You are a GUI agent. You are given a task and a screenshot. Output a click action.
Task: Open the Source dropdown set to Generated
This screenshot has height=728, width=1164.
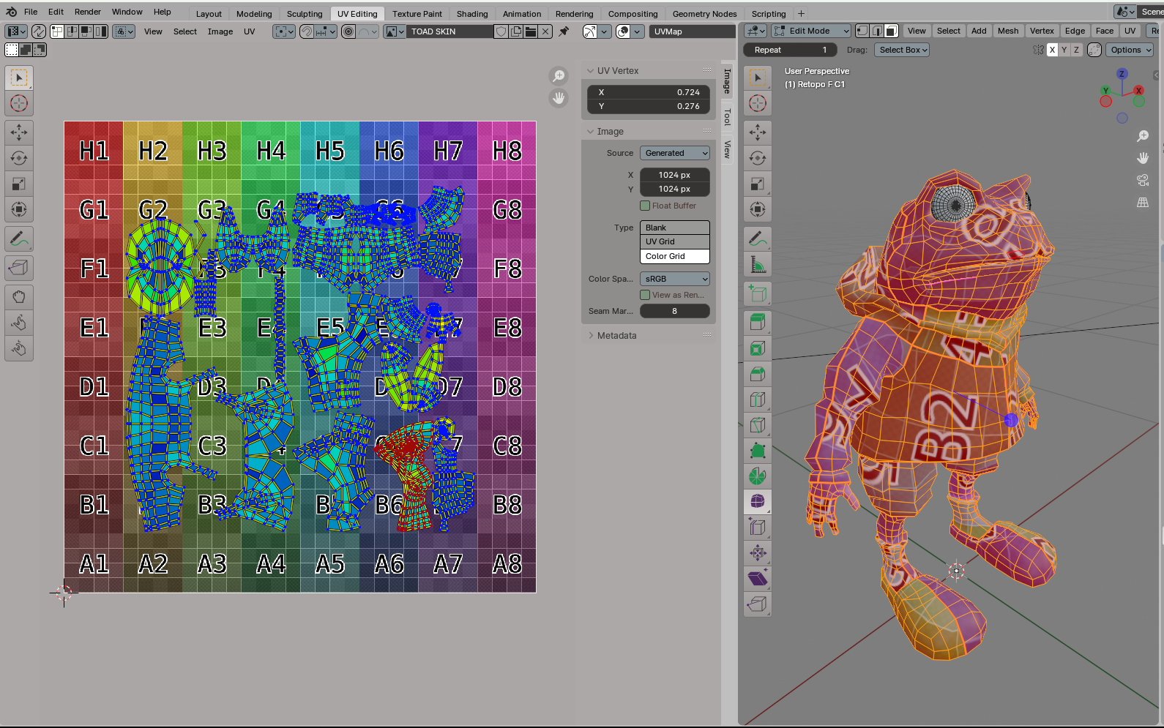pyautogui.click(x=674, y=153)
